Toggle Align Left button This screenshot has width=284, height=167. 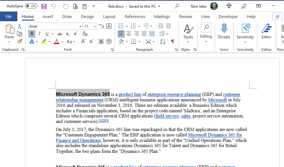pyautogui.click(x=121, y=34)
